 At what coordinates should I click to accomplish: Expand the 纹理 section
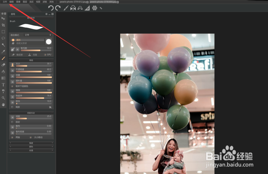click(31, 151)
